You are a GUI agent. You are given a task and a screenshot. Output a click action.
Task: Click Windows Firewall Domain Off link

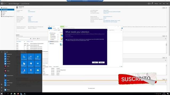(x=30, y=17)
